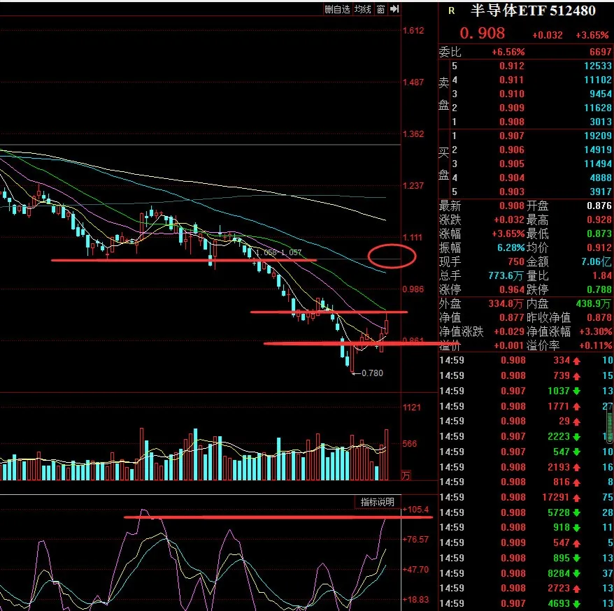This screenshot has height=611, width=614.
Task: Click the sell level 2 volume 11628
Action: click(597, 108)
